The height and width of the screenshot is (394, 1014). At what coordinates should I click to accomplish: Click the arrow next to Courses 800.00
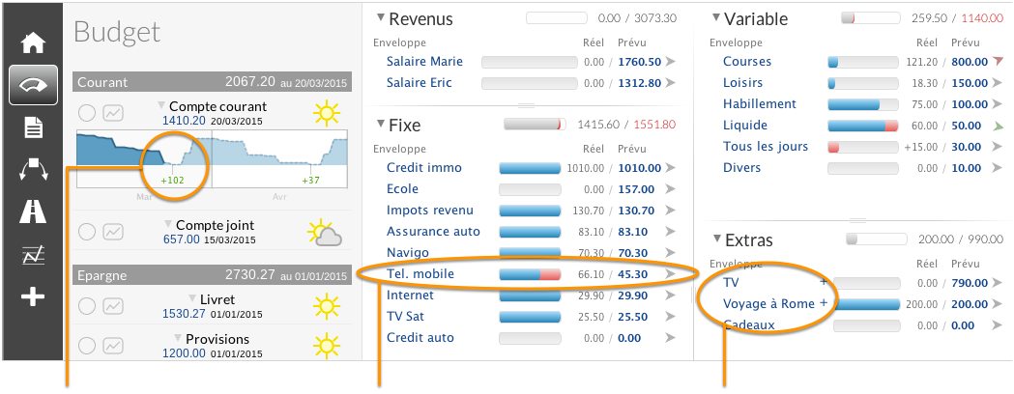click(998, 62)
